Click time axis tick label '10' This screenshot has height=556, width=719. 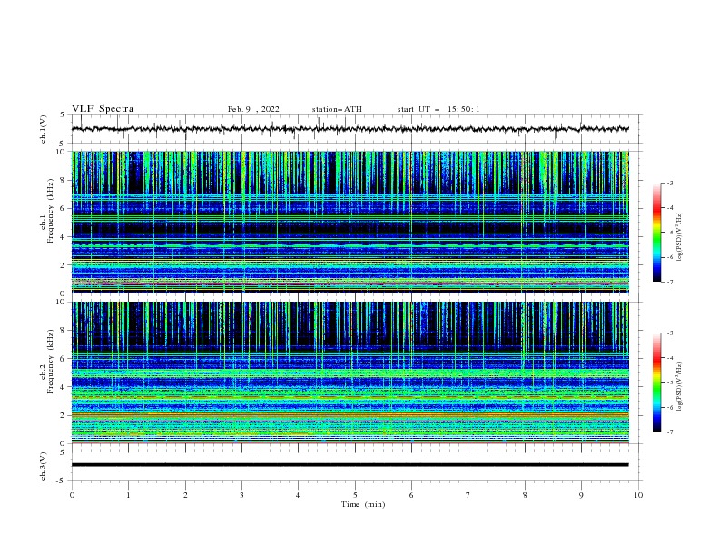coord(638,495)
